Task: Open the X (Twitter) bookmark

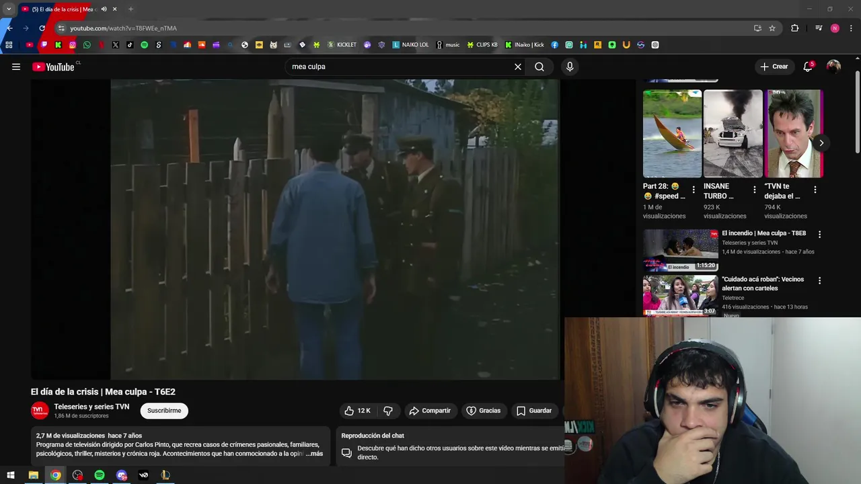Action: tap(116, 45)
